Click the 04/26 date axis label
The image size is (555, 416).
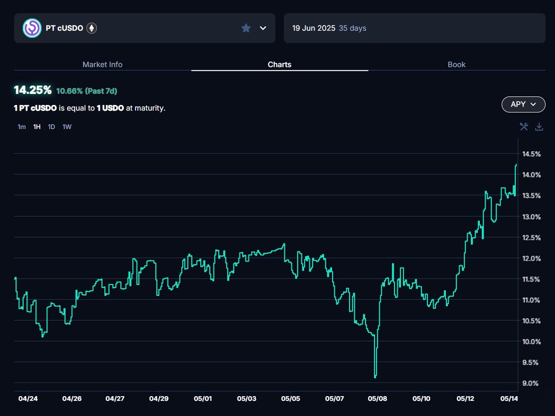pyautogui.click(x=72, y=399)
